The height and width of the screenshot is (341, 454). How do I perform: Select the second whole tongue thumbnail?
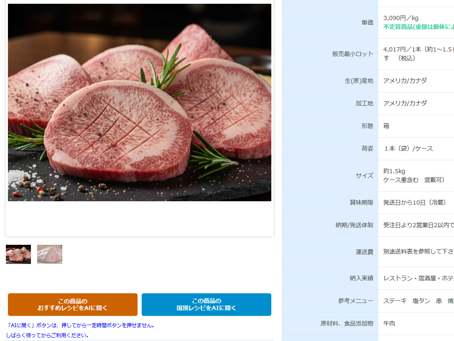[49, 254]
